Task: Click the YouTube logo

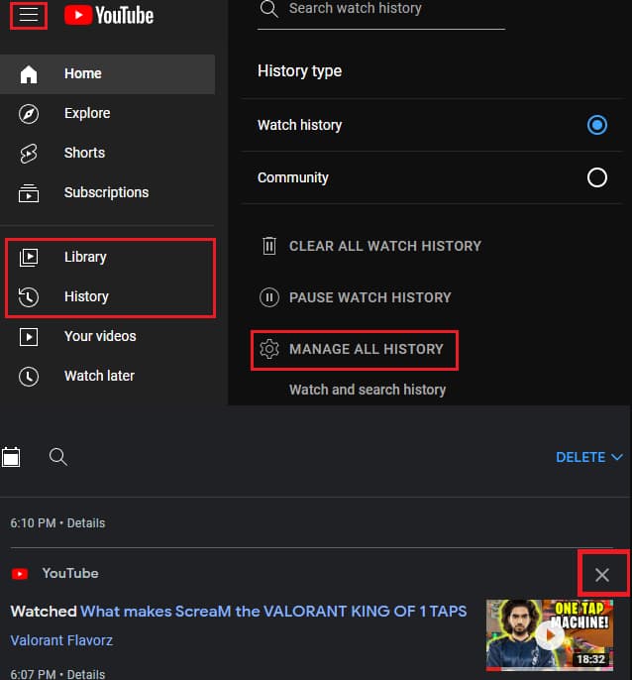Action: (109, 15)
